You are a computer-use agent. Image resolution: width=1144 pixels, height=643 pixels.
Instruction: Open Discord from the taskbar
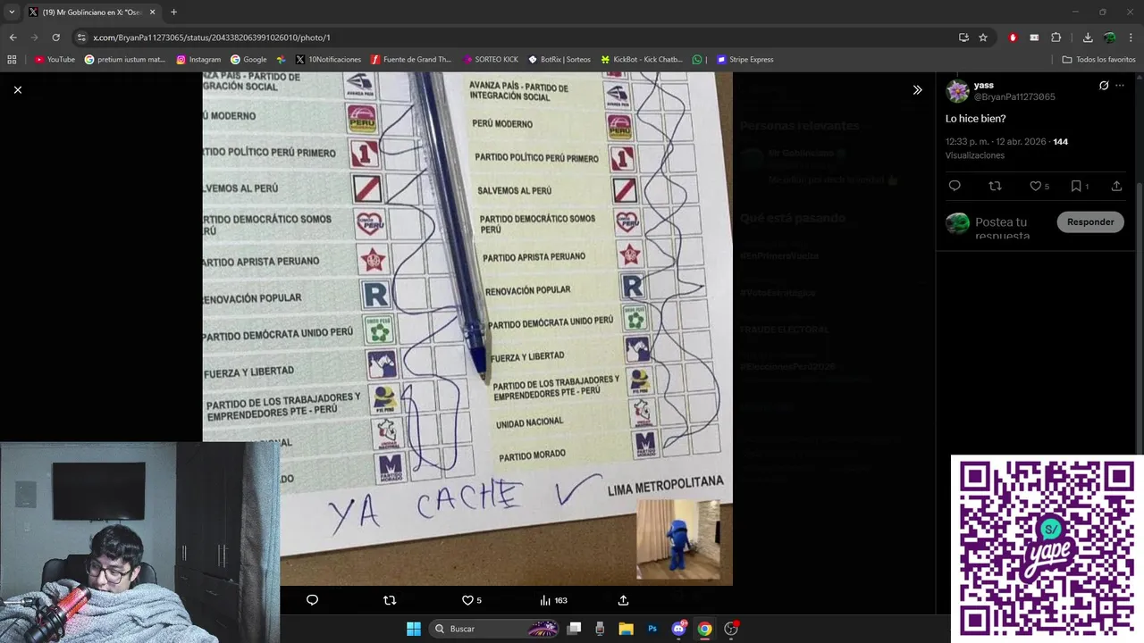coord(678,629)
